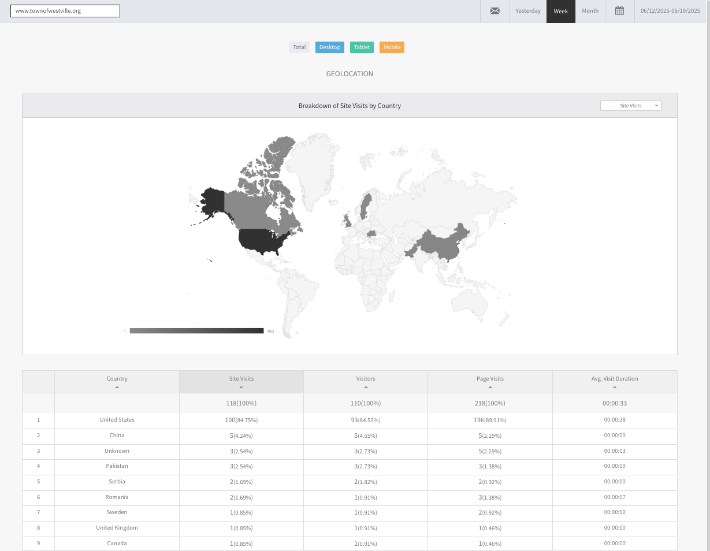Toggle the Mobile device filter
The image size is (710, 551).
coord(392,47)
